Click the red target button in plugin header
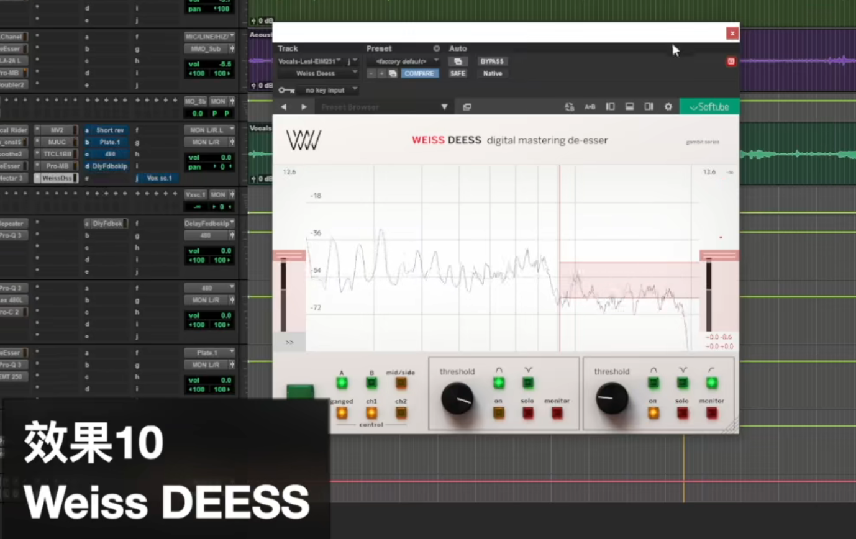856x539 pixels. [731, 61]
